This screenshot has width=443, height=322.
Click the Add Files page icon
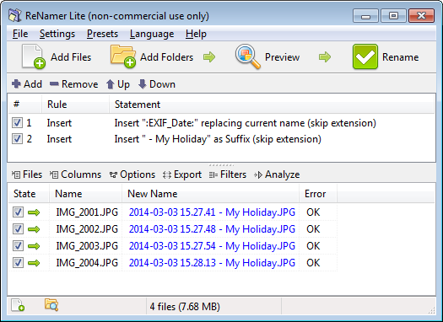click(x=34, y=56)
